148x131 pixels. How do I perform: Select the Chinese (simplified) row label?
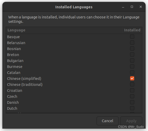pyautogui.click(x=24, y=79)
